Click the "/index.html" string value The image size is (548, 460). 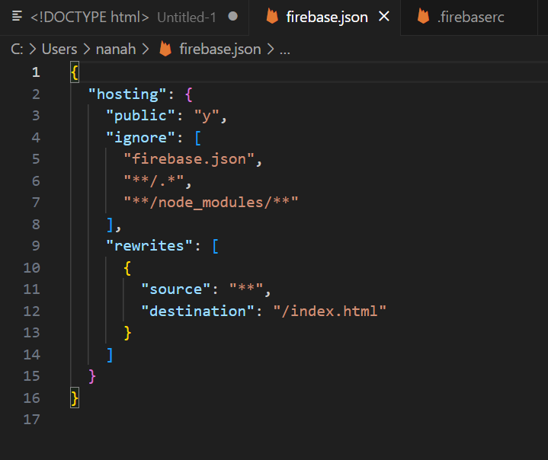[x=329, y=311]
